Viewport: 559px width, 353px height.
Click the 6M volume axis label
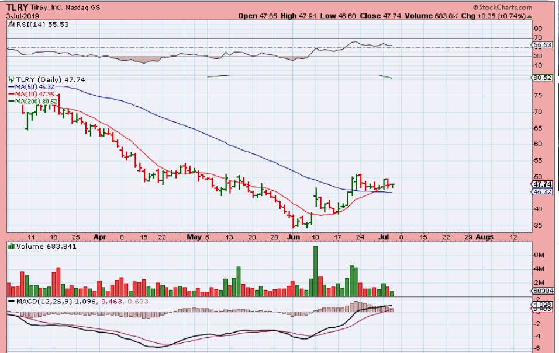pos(539,255)
